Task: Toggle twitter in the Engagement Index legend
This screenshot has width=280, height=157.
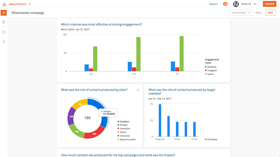Action: pyautogui.click(x=209, y=74)
